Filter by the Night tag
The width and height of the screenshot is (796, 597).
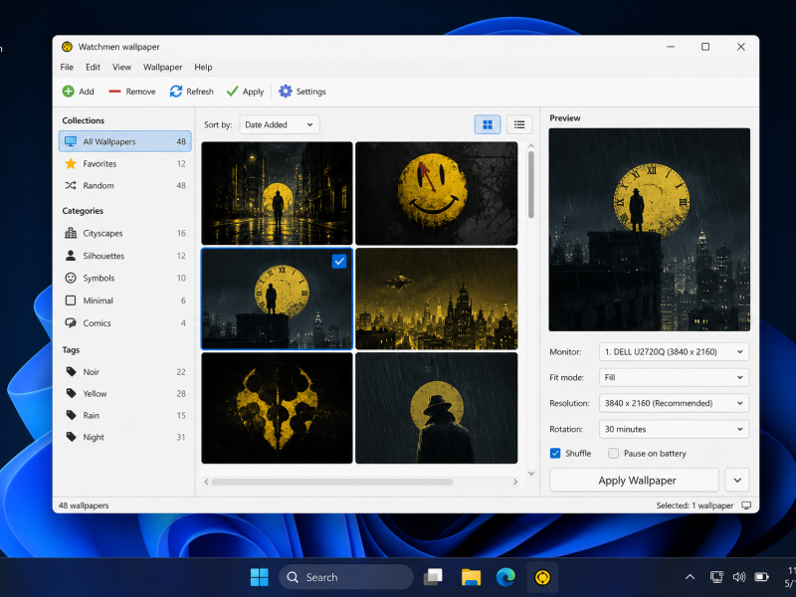coord(125,437)
